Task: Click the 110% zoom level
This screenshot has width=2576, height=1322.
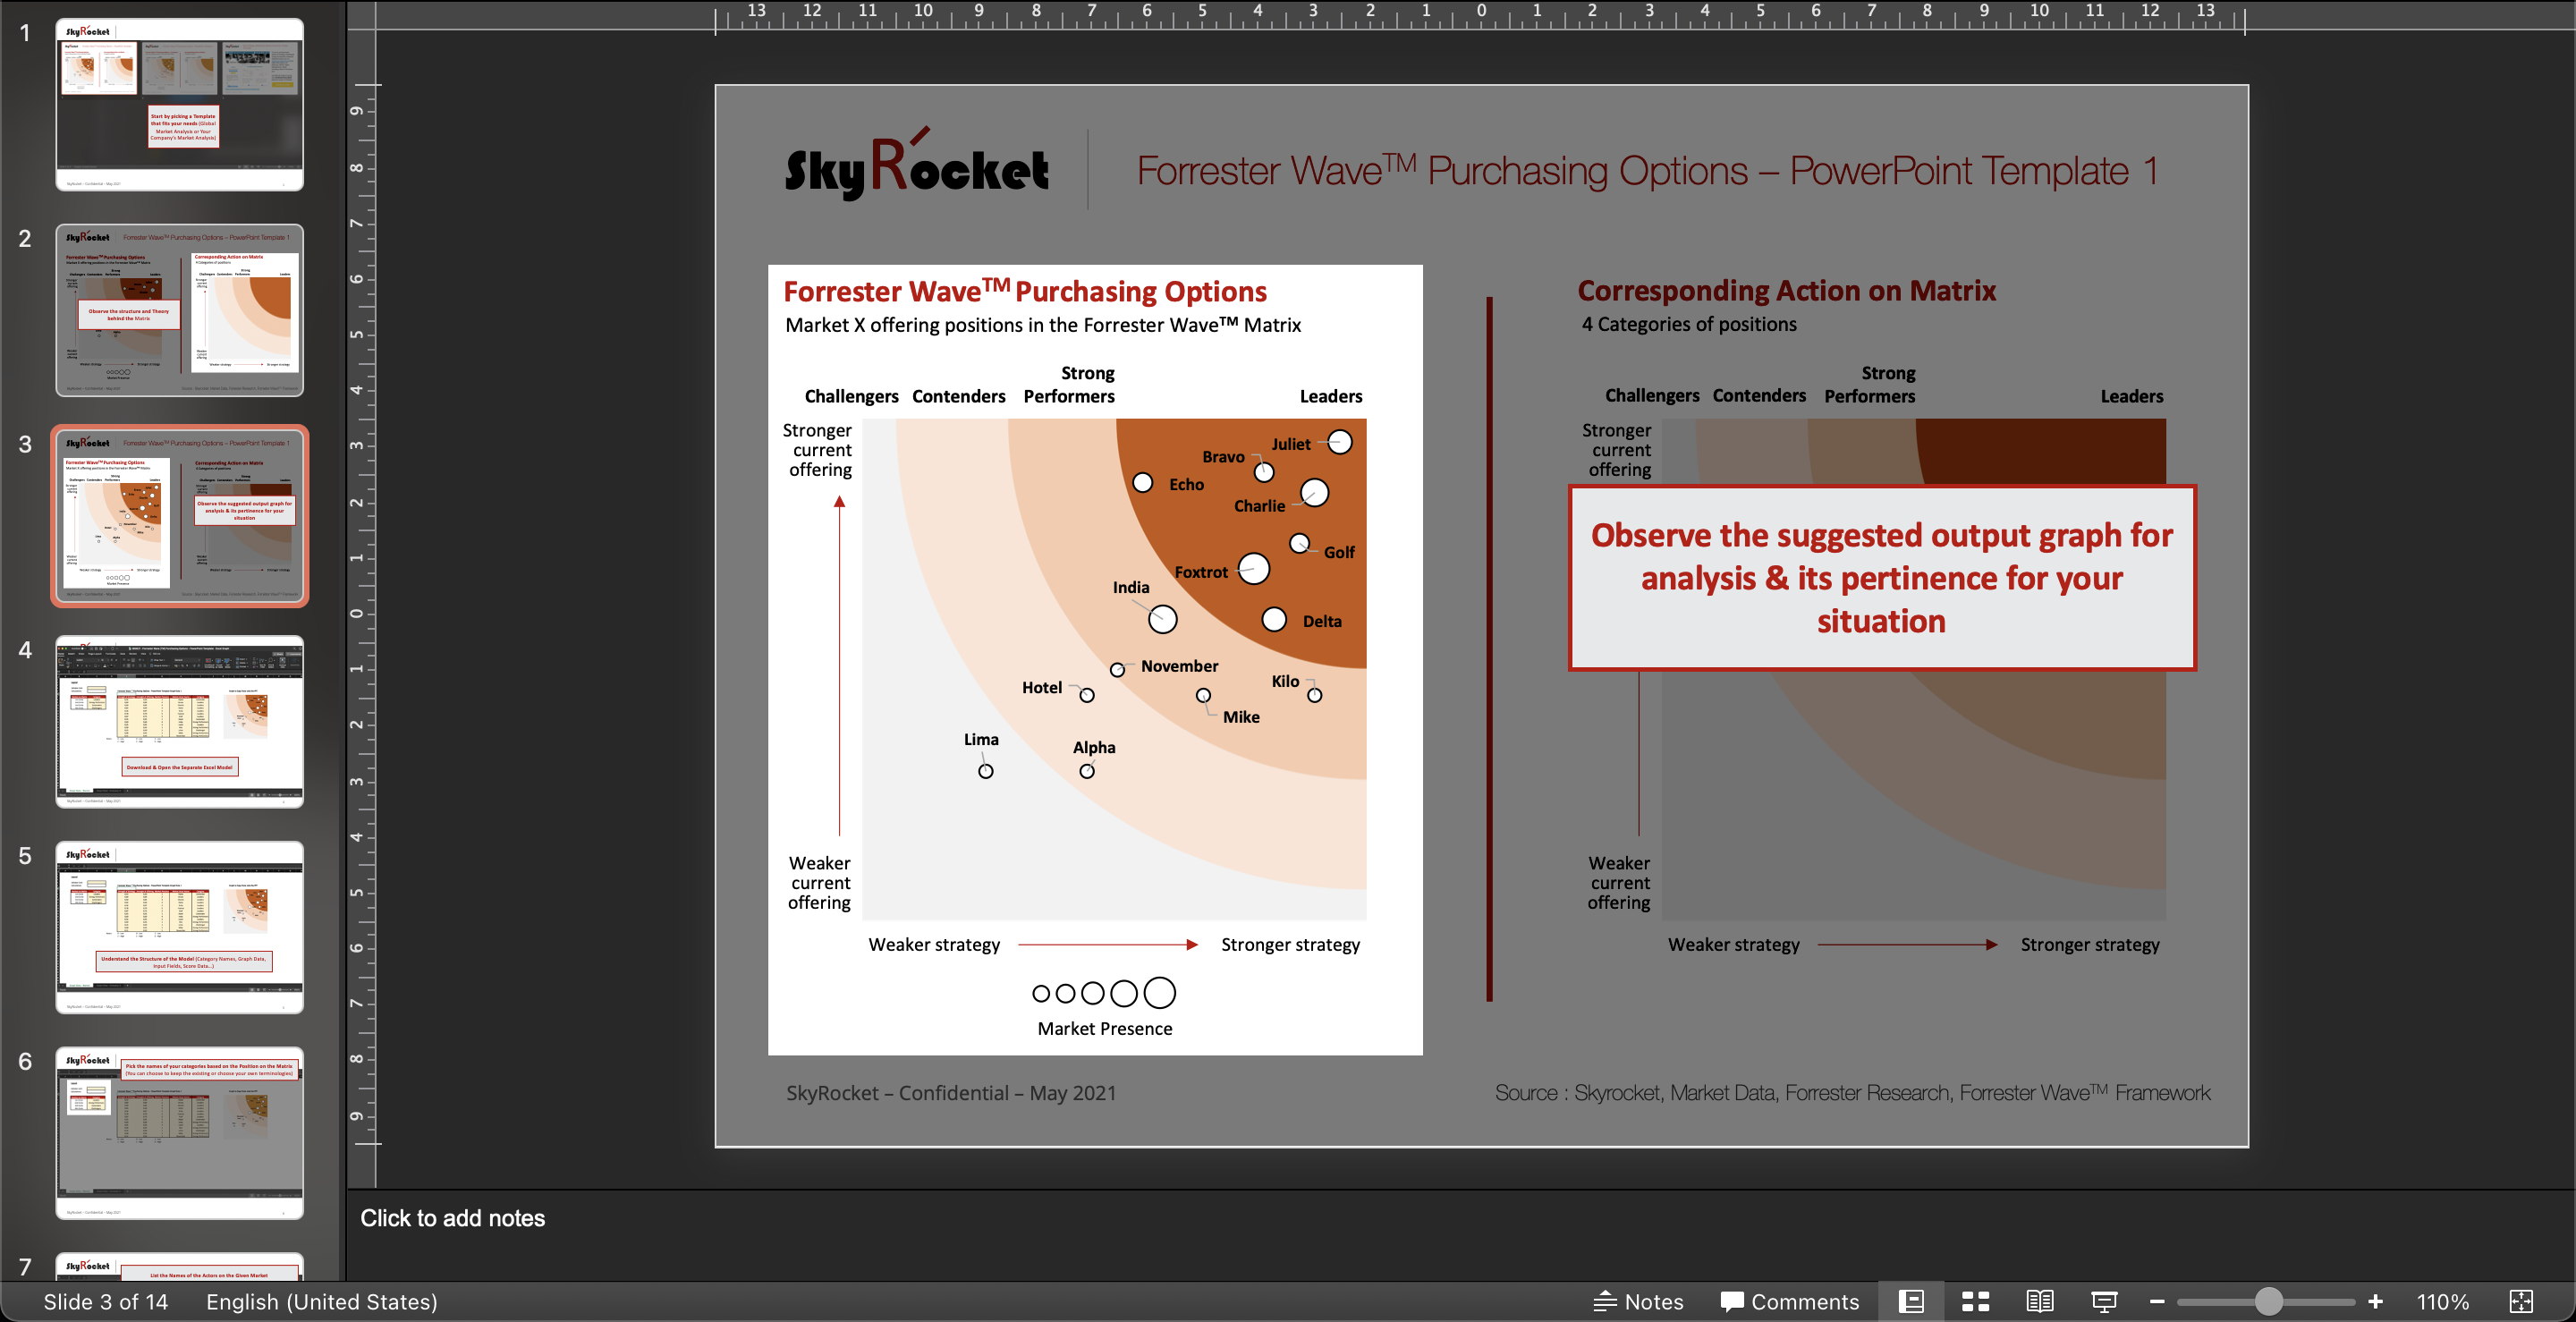Action: pos(2443,1301)
